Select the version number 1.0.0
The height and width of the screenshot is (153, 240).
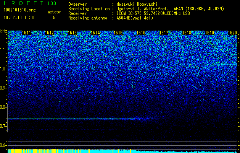pos(52,3)
